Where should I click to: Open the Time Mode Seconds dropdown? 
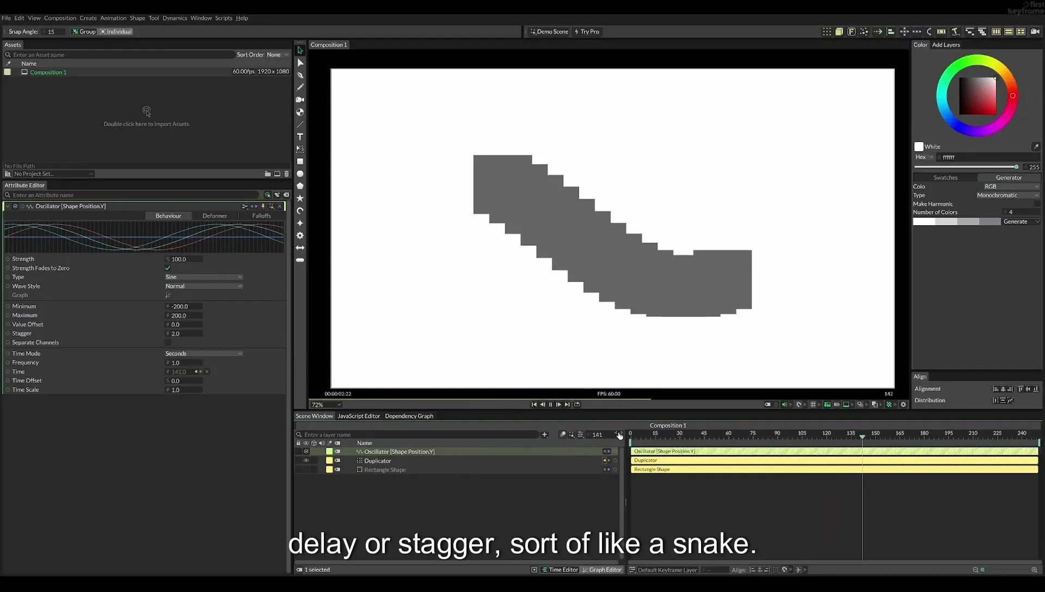tap(204, 354)
